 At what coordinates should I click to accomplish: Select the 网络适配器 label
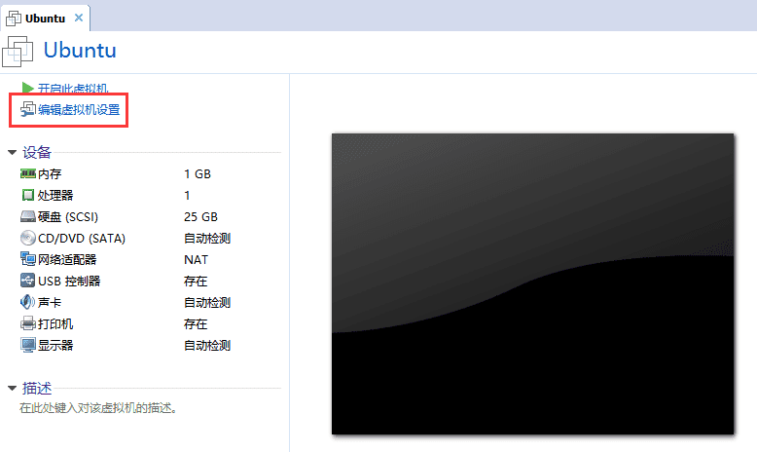tap(67, 259)
